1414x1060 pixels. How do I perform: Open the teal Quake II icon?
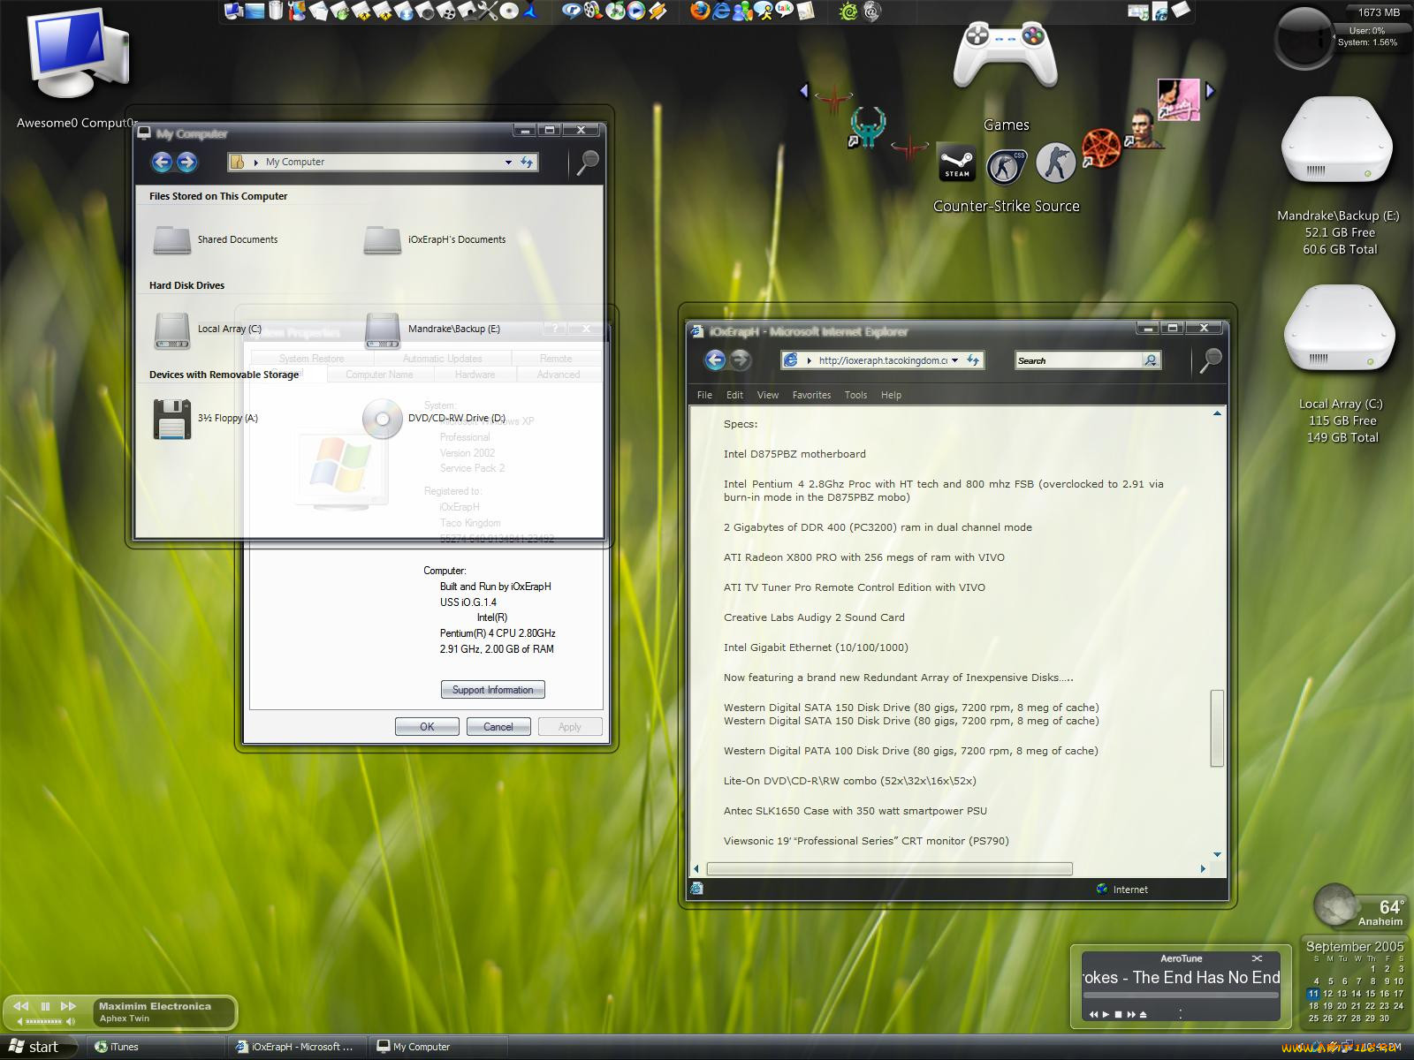(x=868, y=127)
